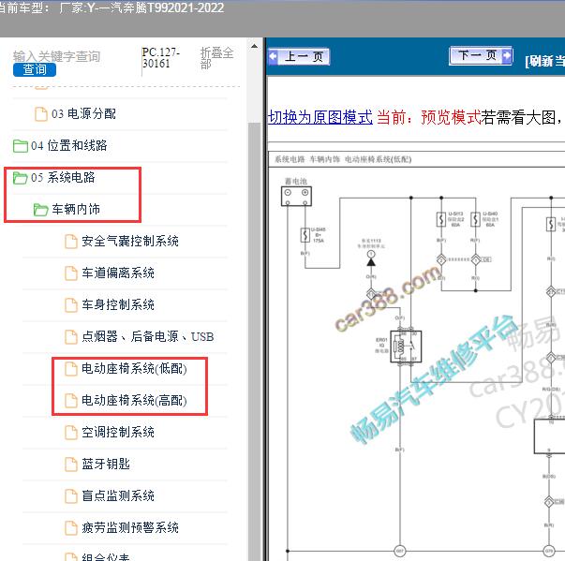565x561 pixels.
Task: Click the file icon beside 电动座椅系统(高配)
Action: coord(71,401)
